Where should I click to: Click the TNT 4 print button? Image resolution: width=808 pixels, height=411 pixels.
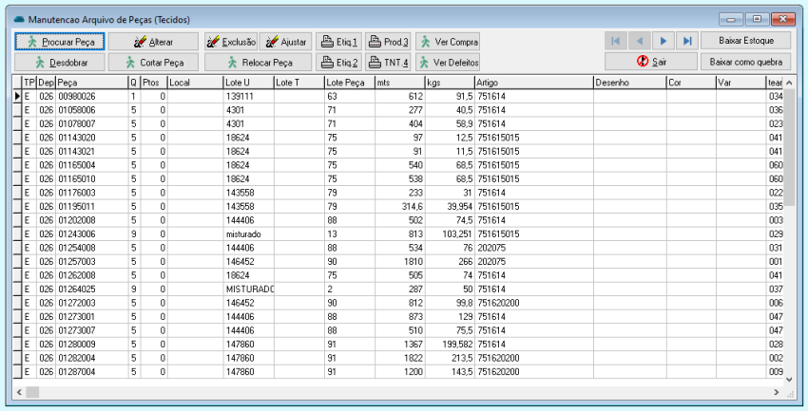coord(388,62)
